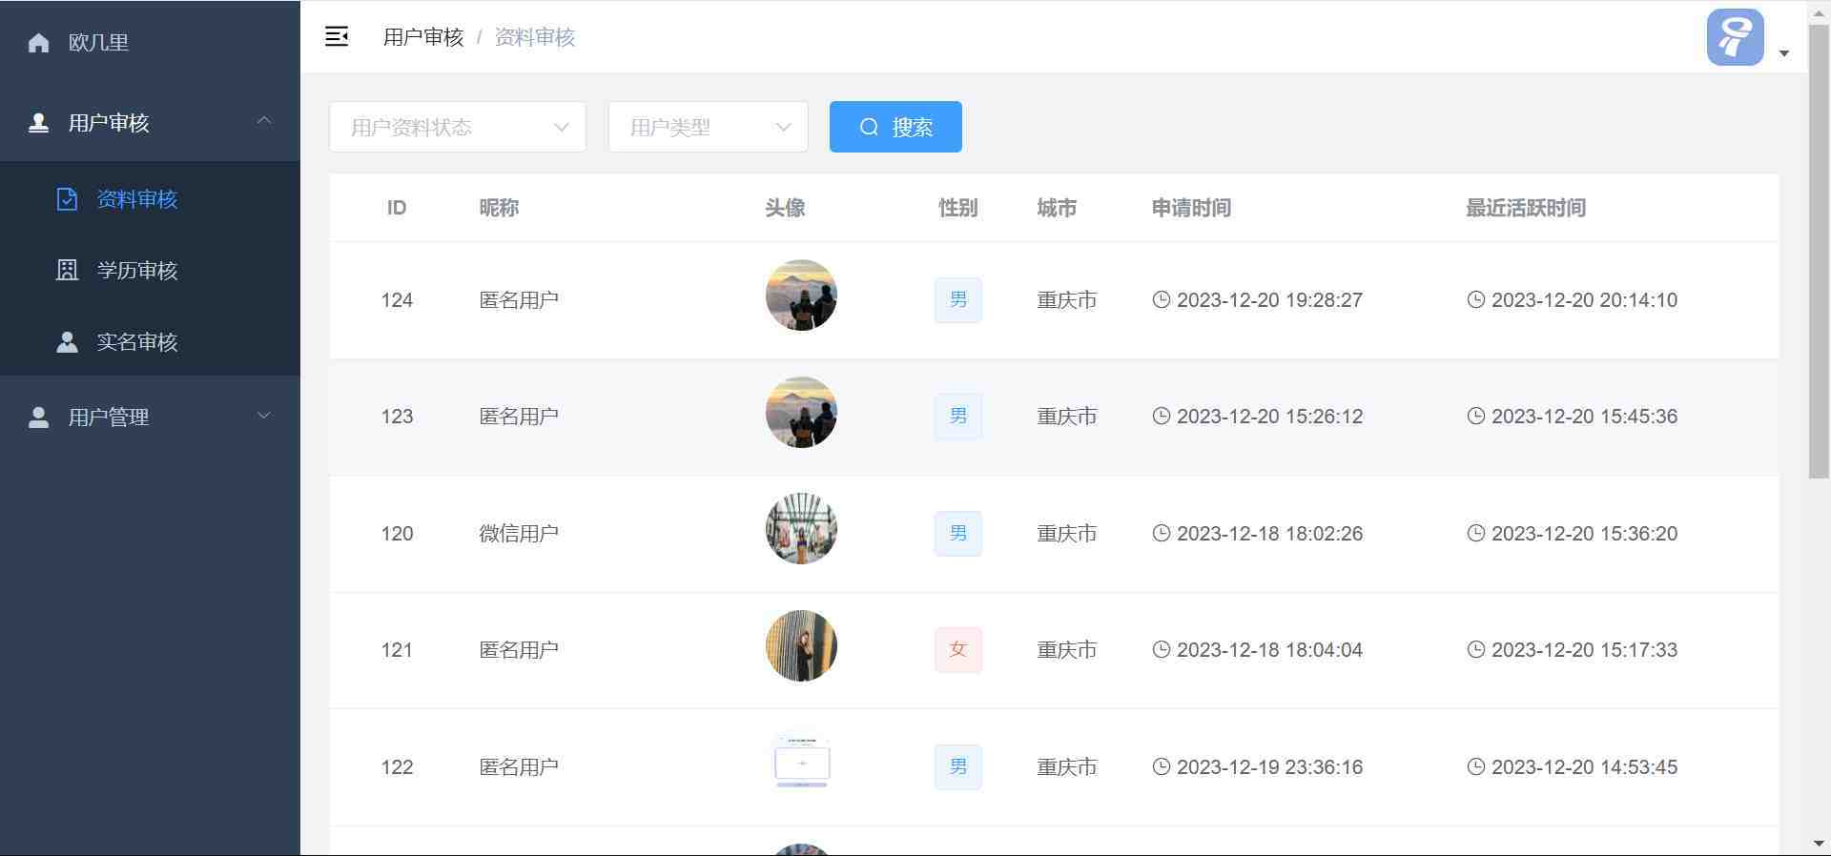Click avatar thumbnail of user 121
Viewport: 1831px width, 856px height.
pyautogui.click(x=801, y=645)
